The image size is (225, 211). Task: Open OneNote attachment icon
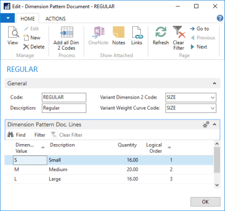[98, 36]
